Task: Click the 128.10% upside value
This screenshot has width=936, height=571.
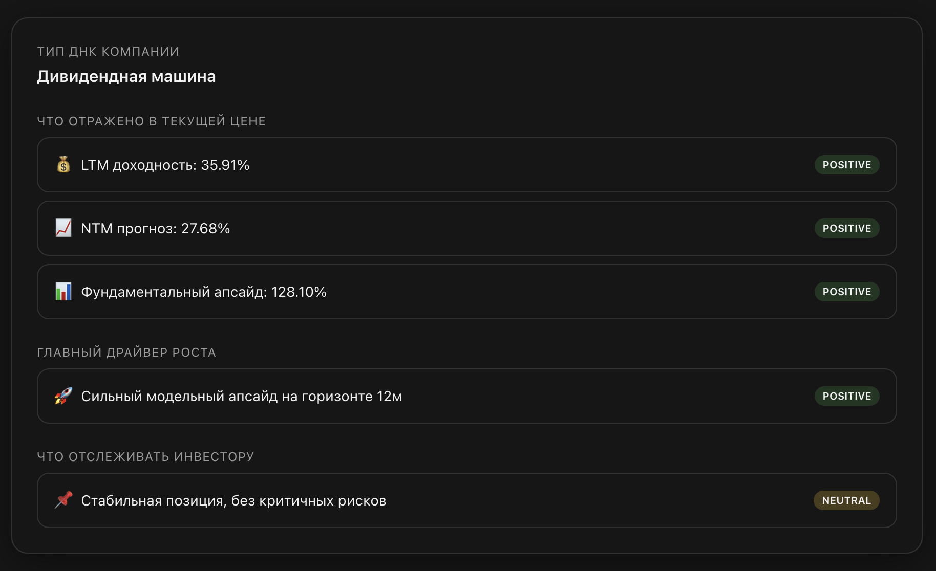Action: click(299, 292)
